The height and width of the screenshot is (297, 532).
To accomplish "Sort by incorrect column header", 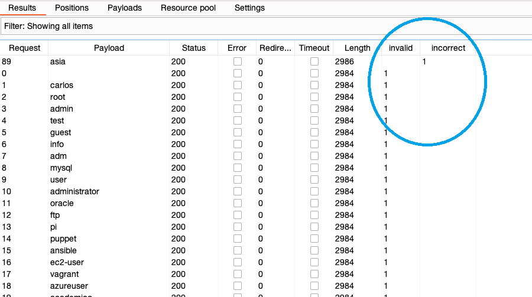I will coord(448,48).
